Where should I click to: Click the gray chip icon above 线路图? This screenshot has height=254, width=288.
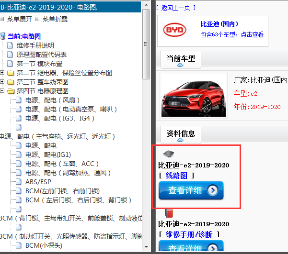tap(169, 154)
